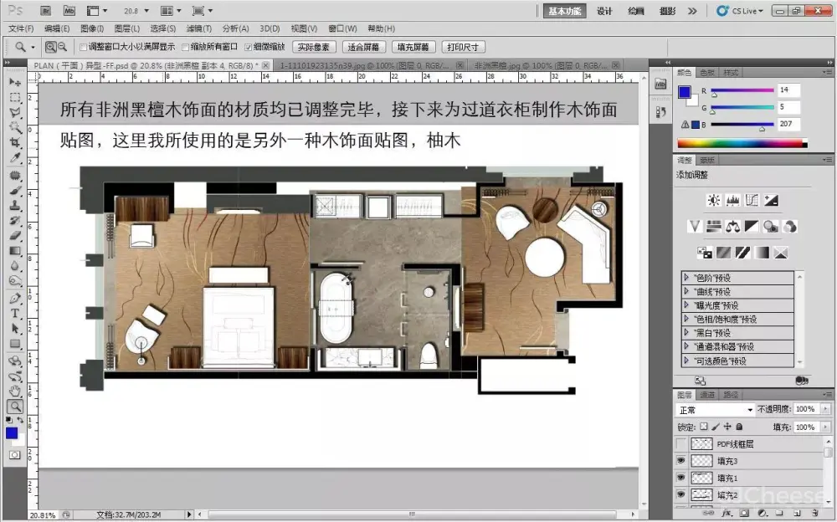Activate the Hand tool
Image resolution: width=837 pixels, height=522 pixels.
[15, 391]
